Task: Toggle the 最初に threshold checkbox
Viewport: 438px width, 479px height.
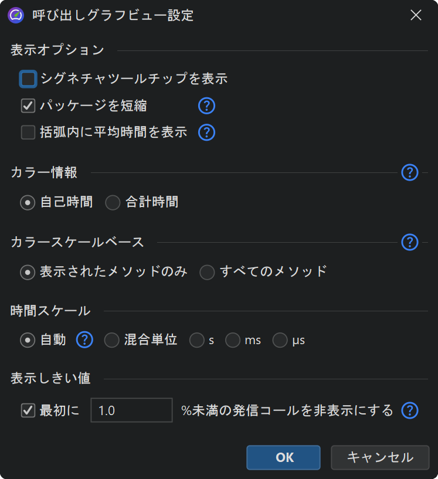Action: [28, 410]
